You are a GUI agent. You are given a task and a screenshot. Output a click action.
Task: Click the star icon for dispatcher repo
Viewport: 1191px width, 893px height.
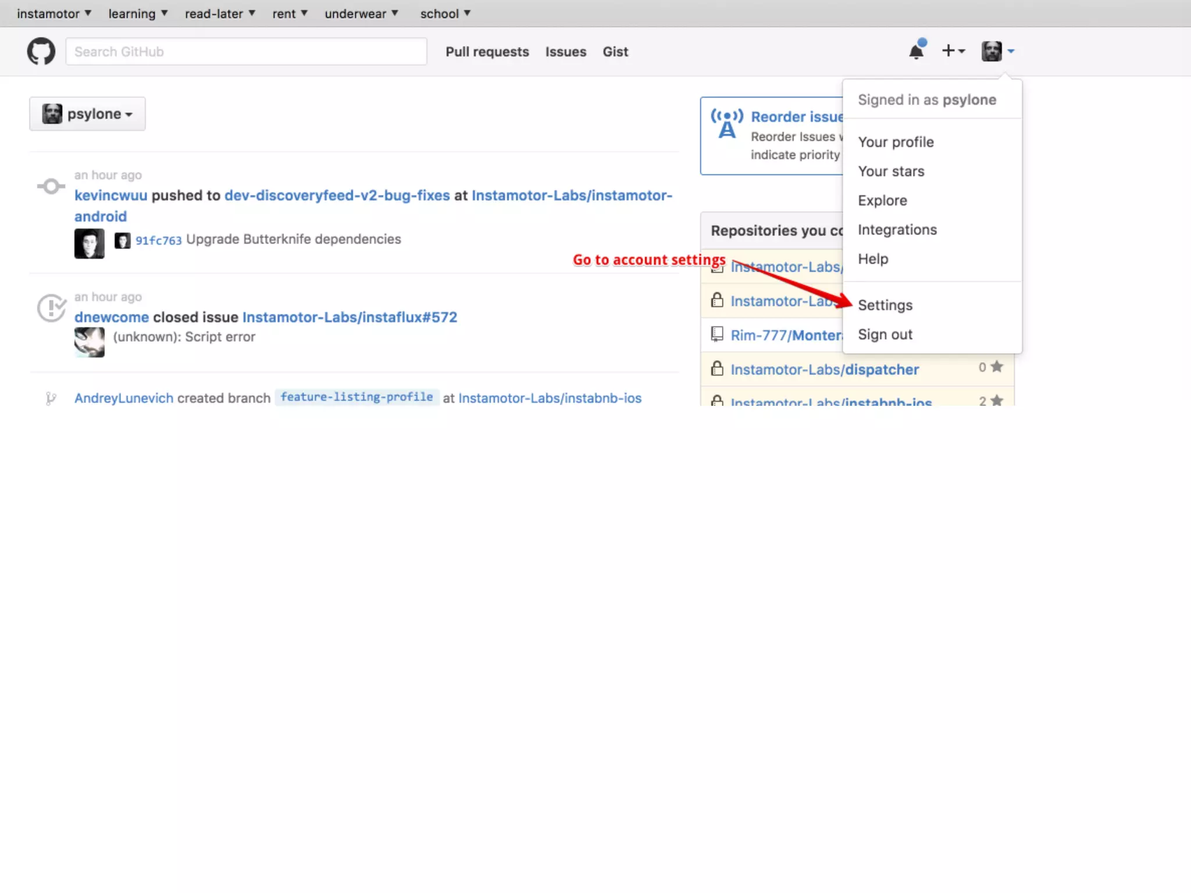(x=996, y=367)
